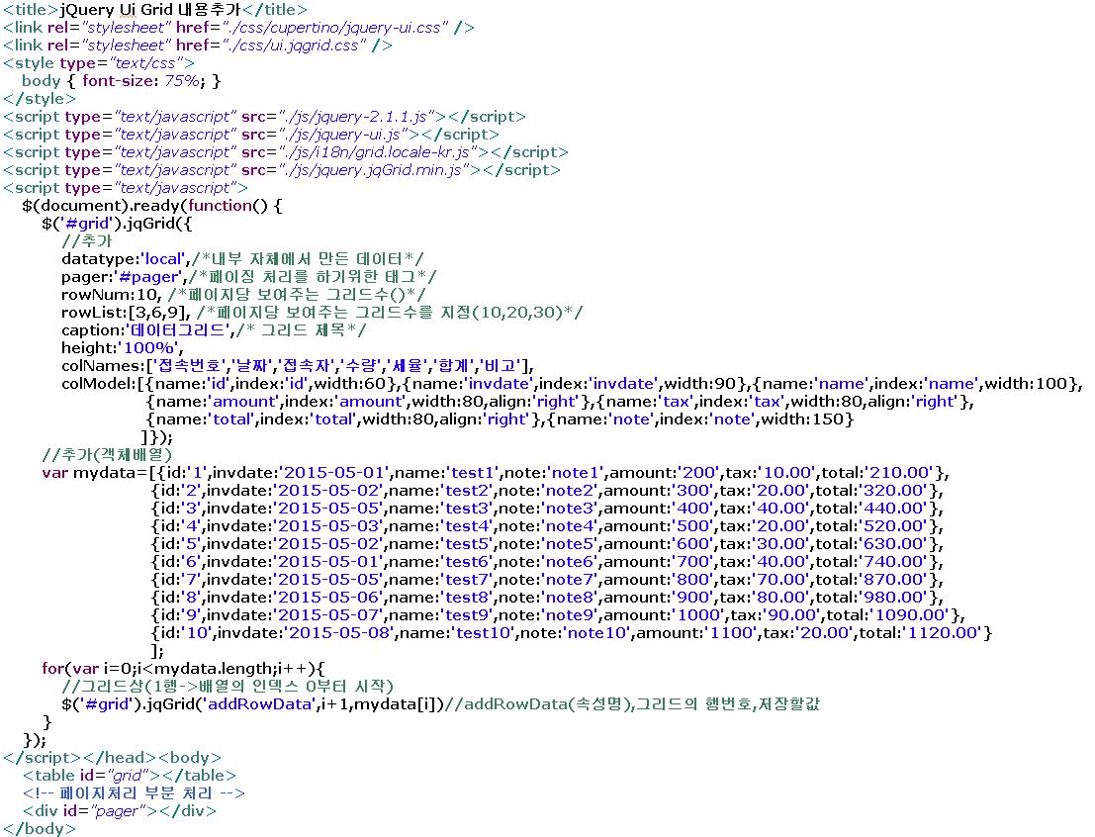
Task: Click the 'rowList:[3,6,9]' array
Action: point(126,313)
